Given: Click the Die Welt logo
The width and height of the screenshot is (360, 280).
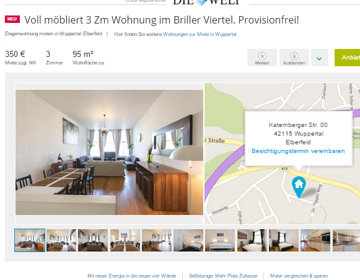Looking at the screenshot, I should click(206, 2).
